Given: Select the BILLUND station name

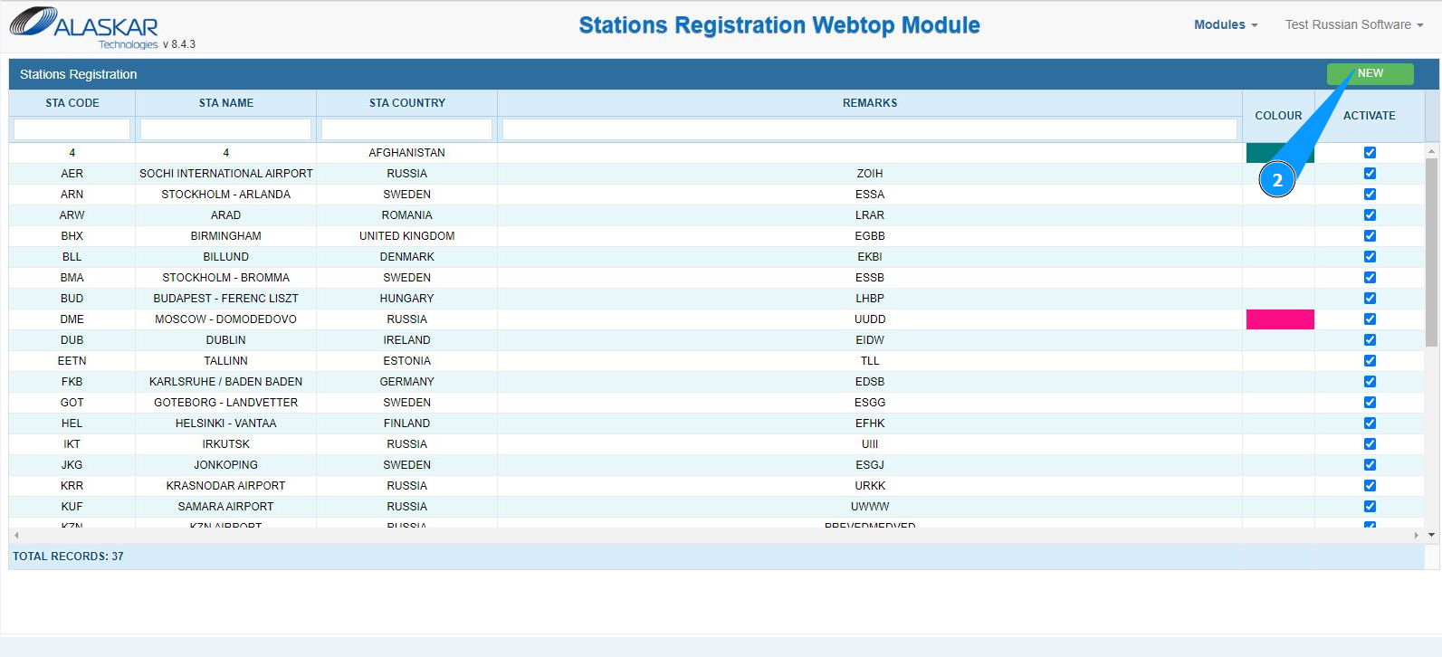Looking at the screenshot, I should [226, 257].
